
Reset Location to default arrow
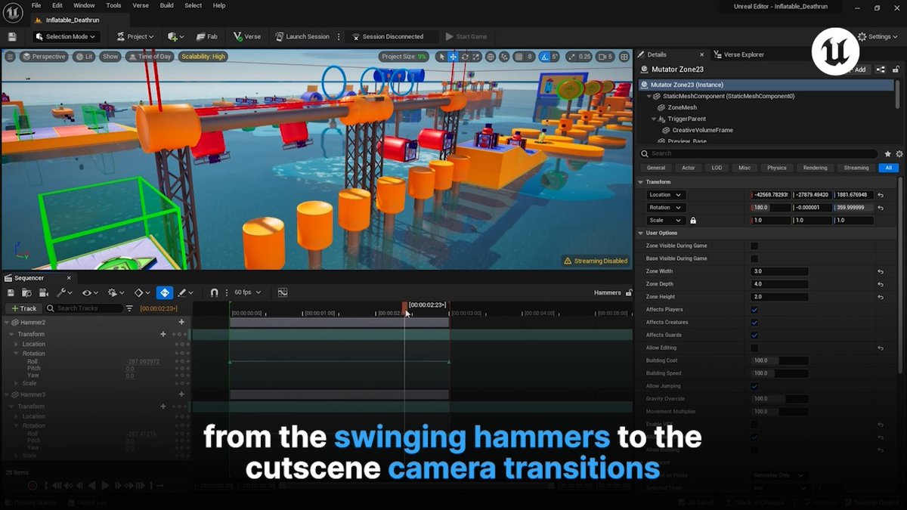tap(881, 195)
